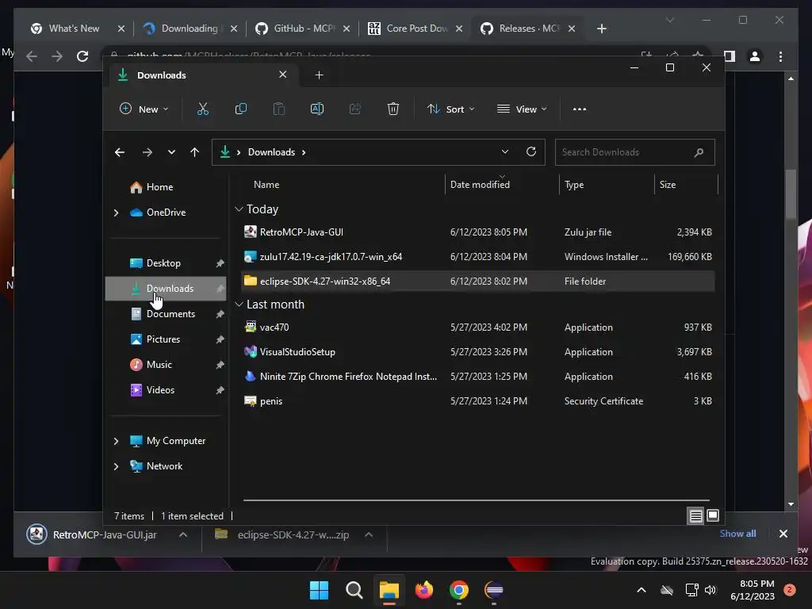Open recent locations dropdown chevron
812x609 pixels.
coord(171,152)
